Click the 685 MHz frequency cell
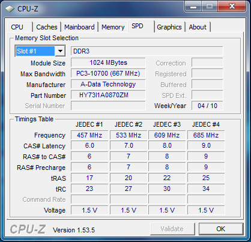Image resolution: width=251 pixels, height=242 pixels. pyautogui.click(x=206, y=135)
